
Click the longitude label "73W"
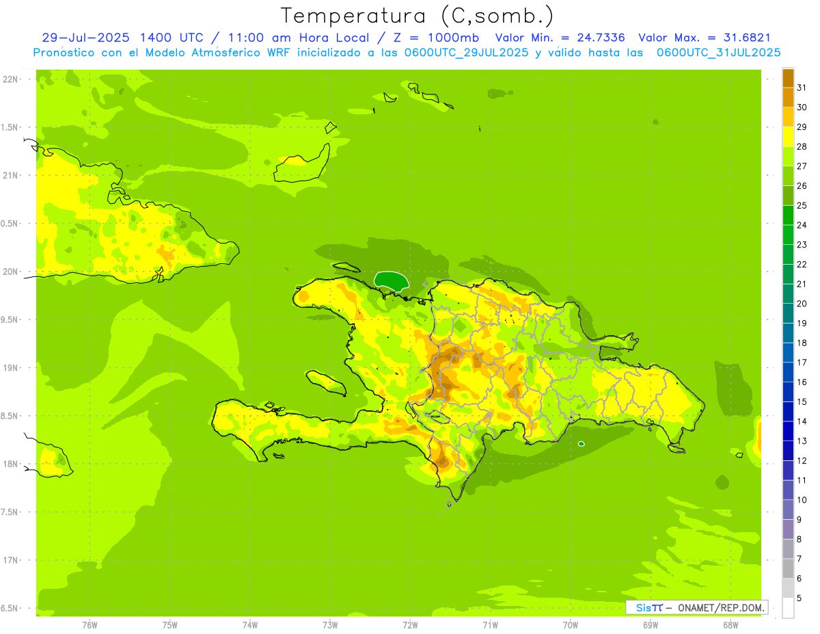coord(330,625)
